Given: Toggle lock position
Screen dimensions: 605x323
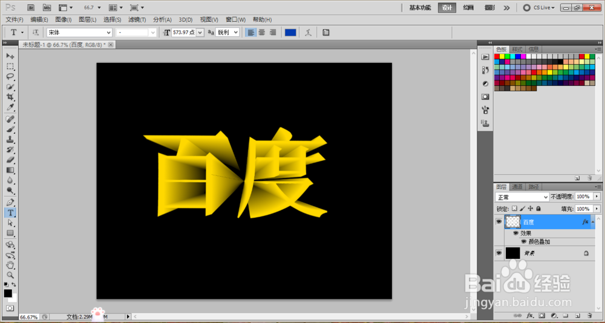Looking at the screenshot, I should [x=531, y=209].
